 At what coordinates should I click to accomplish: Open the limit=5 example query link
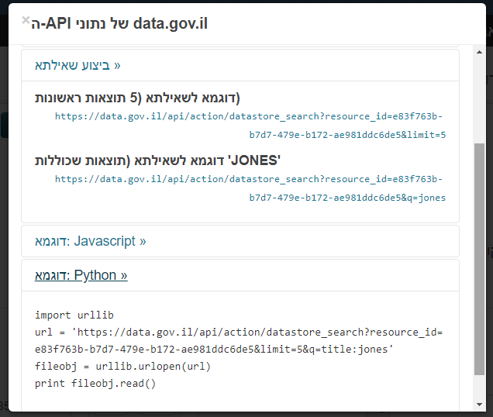pyautogui.click(x=250, y=126)
